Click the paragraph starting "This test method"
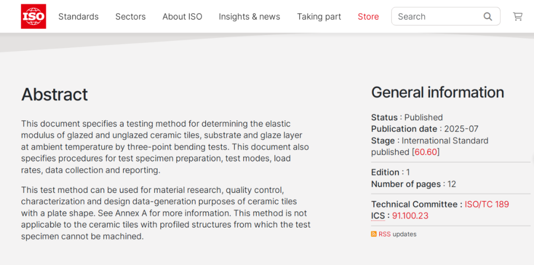 pyautogui.click(x=166, y=213)
